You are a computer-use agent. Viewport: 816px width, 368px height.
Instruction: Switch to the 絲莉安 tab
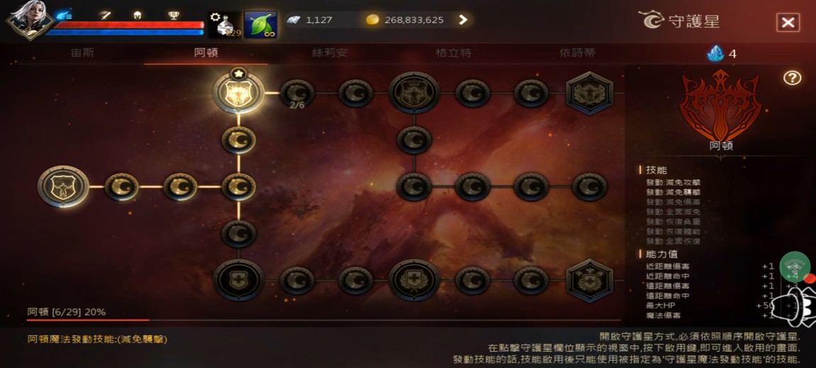[x=330, y=52]
